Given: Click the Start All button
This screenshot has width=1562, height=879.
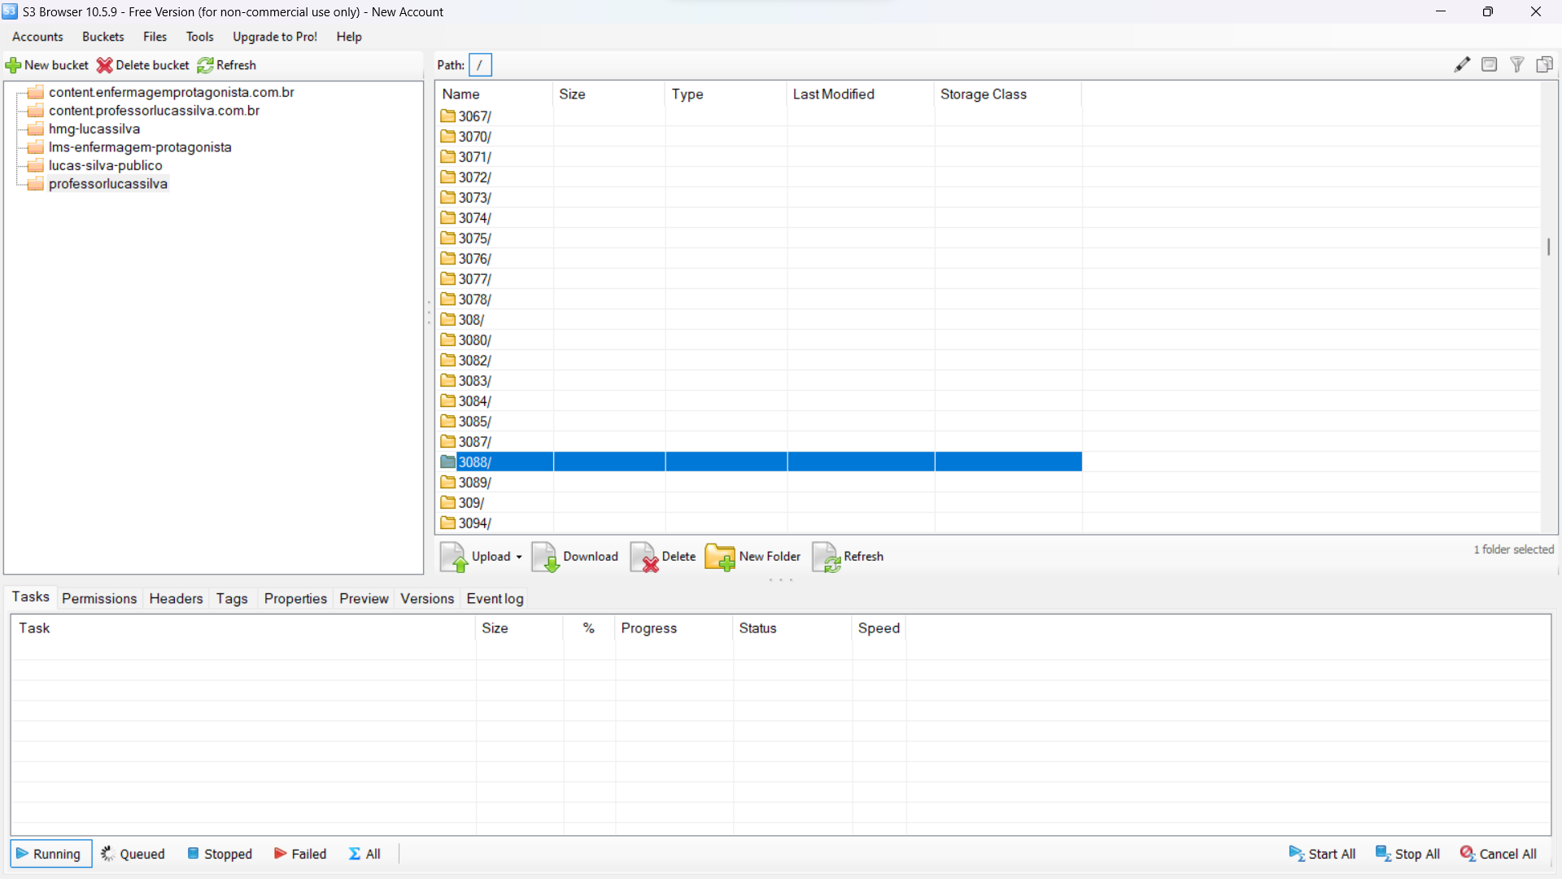Looking at the screenshot, I should pos(1322,854).
